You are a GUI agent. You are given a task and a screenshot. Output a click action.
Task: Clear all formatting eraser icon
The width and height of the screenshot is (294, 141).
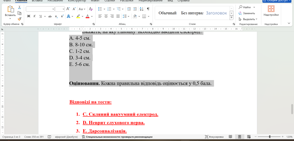(x=91, y=9)
